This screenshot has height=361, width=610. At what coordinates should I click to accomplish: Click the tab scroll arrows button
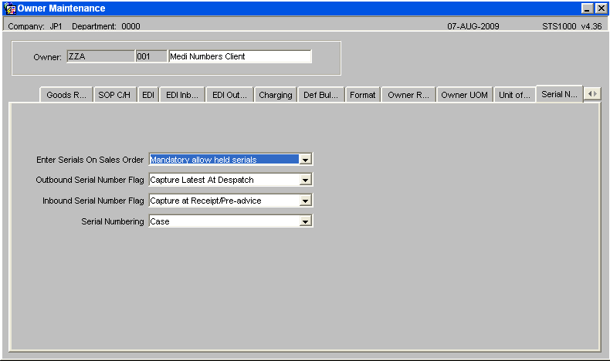pyautogui.click(x=592, y=93)
